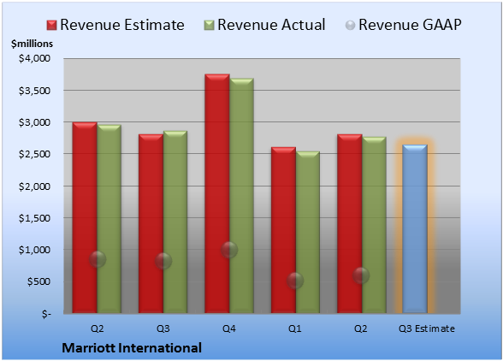Click the gray Revenue GAAP legend marker
Viewport: 503px width, 361px height.
tap(351, 26)
